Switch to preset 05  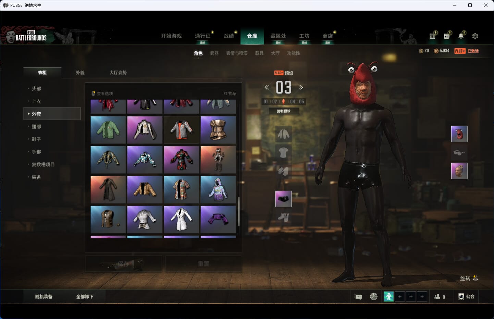301,102
